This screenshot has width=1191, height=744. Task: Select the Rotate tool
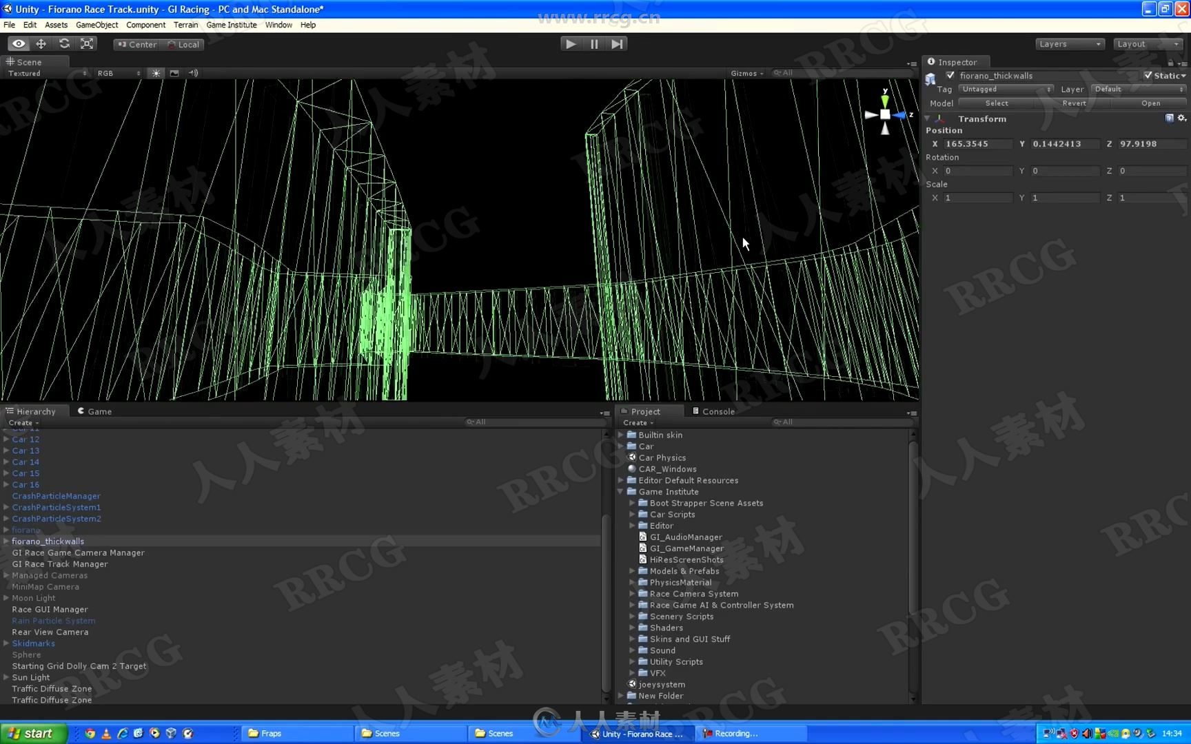pos(64,43)
